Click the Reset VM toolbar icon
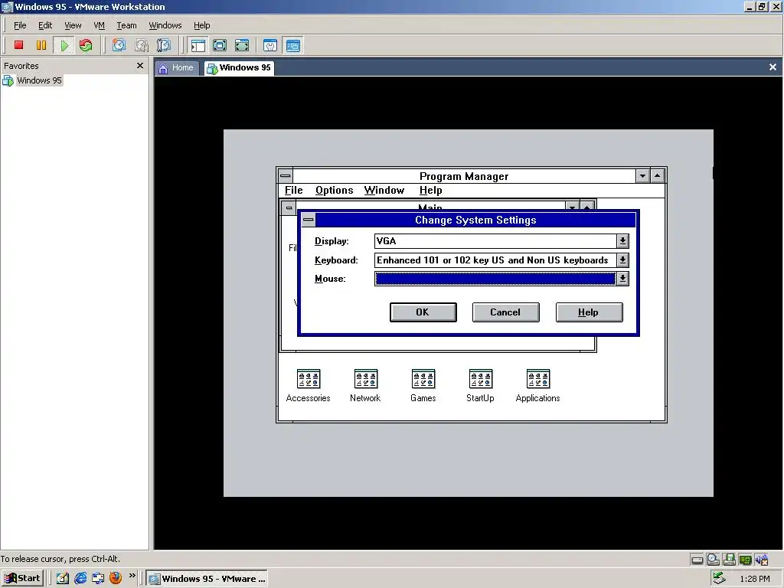The width and height of the screenshot is (784, 588). tap(86, 45)
